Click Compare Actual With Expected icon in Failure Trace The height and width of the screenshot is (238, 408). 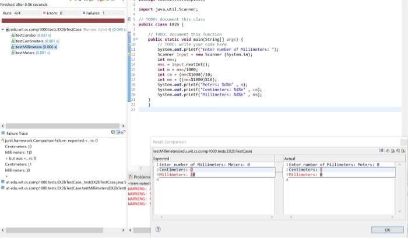coord(124,132)
